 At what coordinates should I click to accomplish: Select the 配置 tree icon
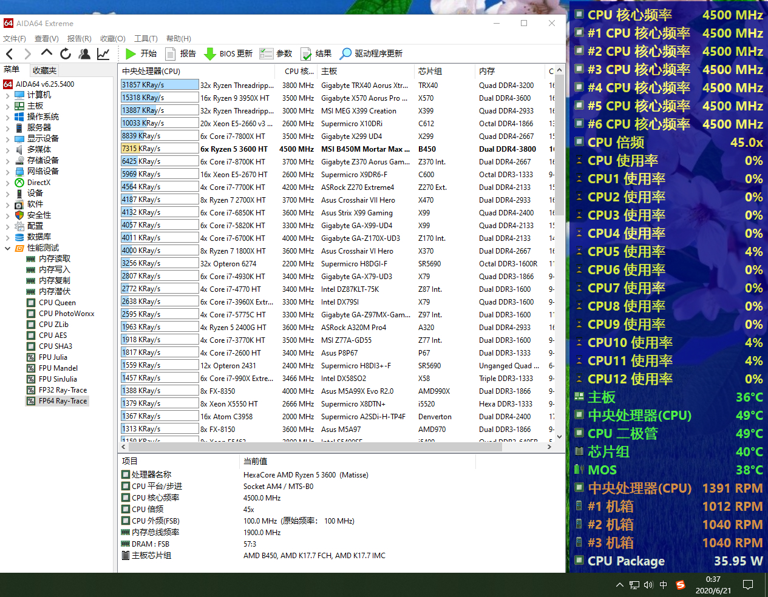19,226
